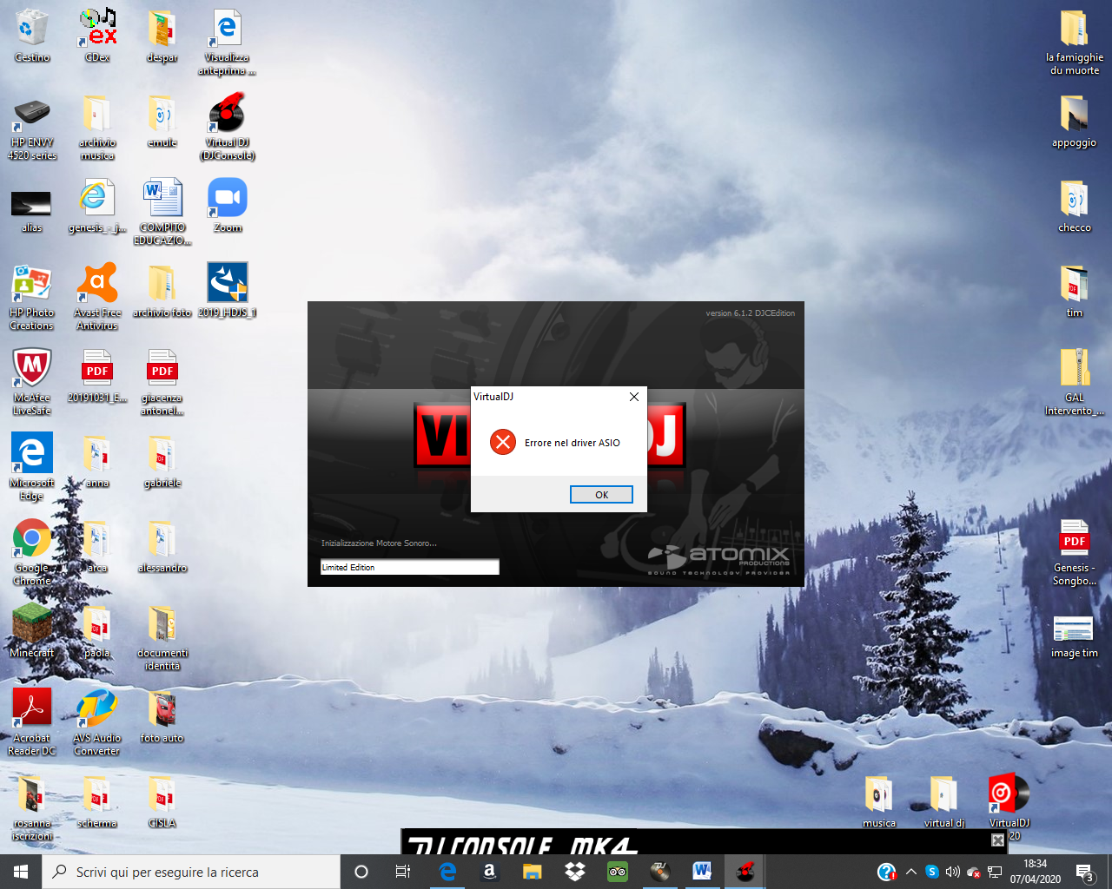This screenshot has width=1112, height=889.
Task: Open the foto auto folder
Action: click(x=162, y=716)
